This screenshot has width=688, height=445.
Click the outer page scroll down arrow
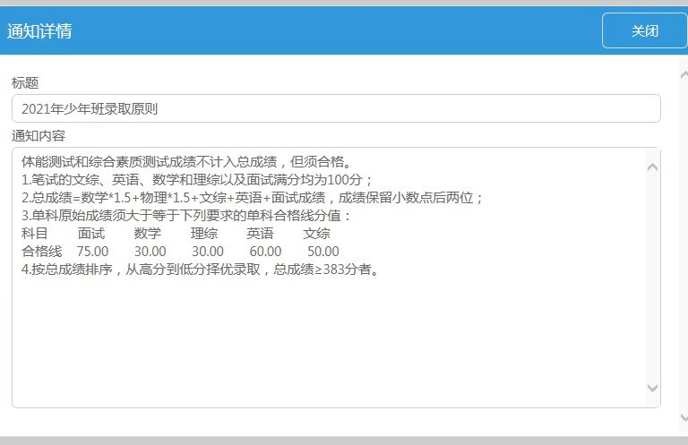684,417
